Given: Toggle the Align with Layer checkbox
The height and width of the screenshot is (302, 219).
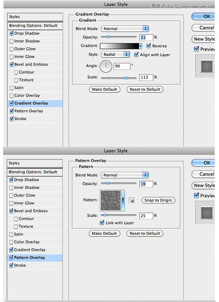Looking at the screenshot, I should click(136, 55).
